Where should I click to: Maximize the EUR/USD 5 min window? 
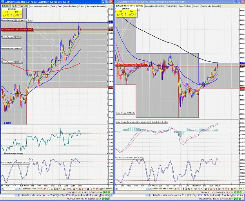click(107, 2)
